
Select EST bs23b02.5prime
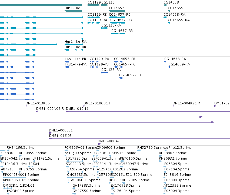click(x=8, y=194)
